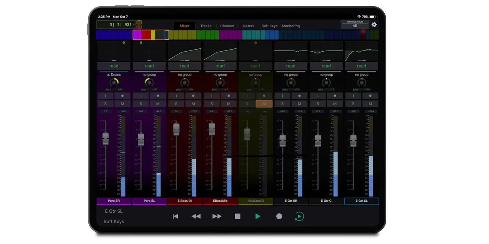Switch to the Mixer tab

point(185,26)
